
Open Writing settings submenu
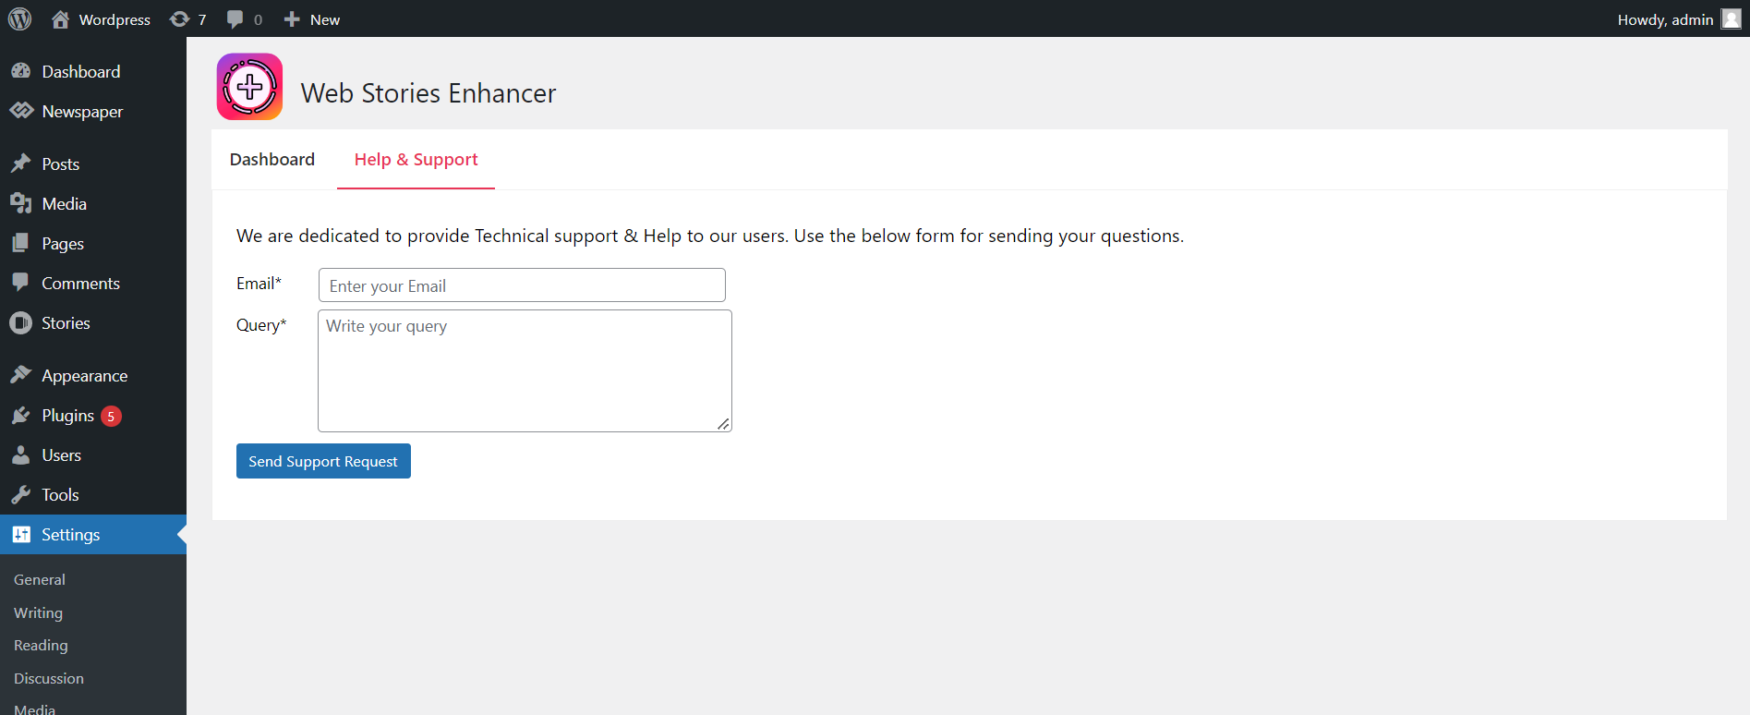38,612
